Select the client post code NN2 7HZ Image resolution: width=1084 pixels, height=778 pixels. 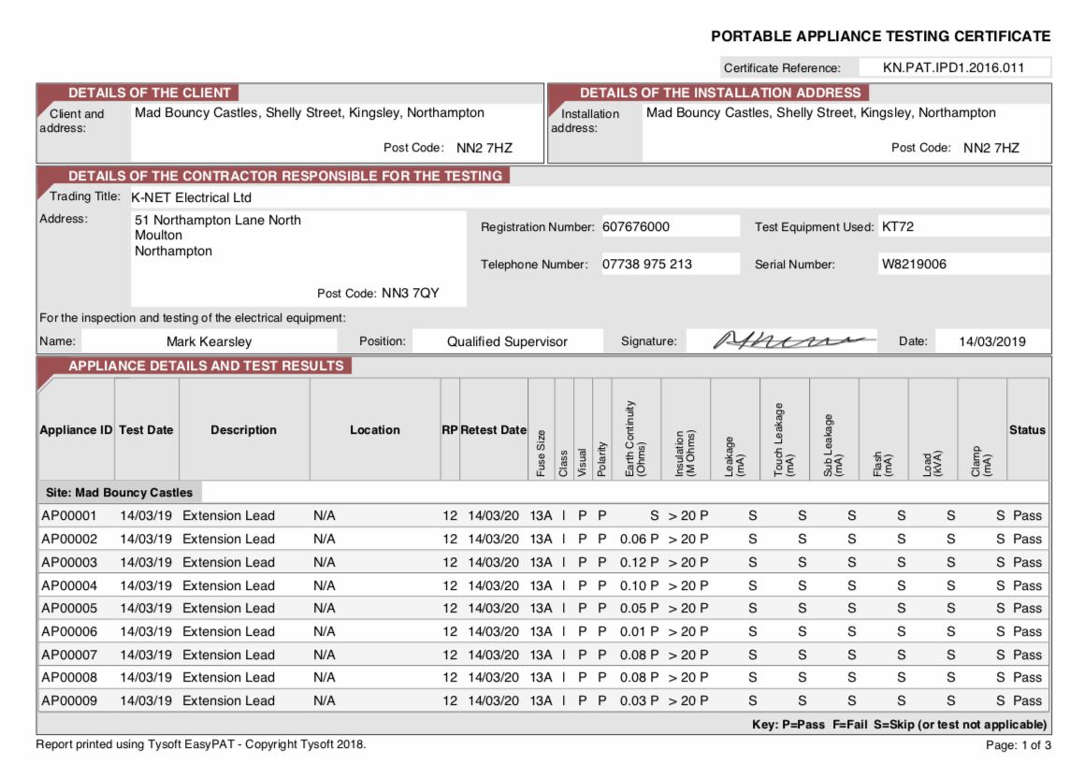(x=484, y=148)
